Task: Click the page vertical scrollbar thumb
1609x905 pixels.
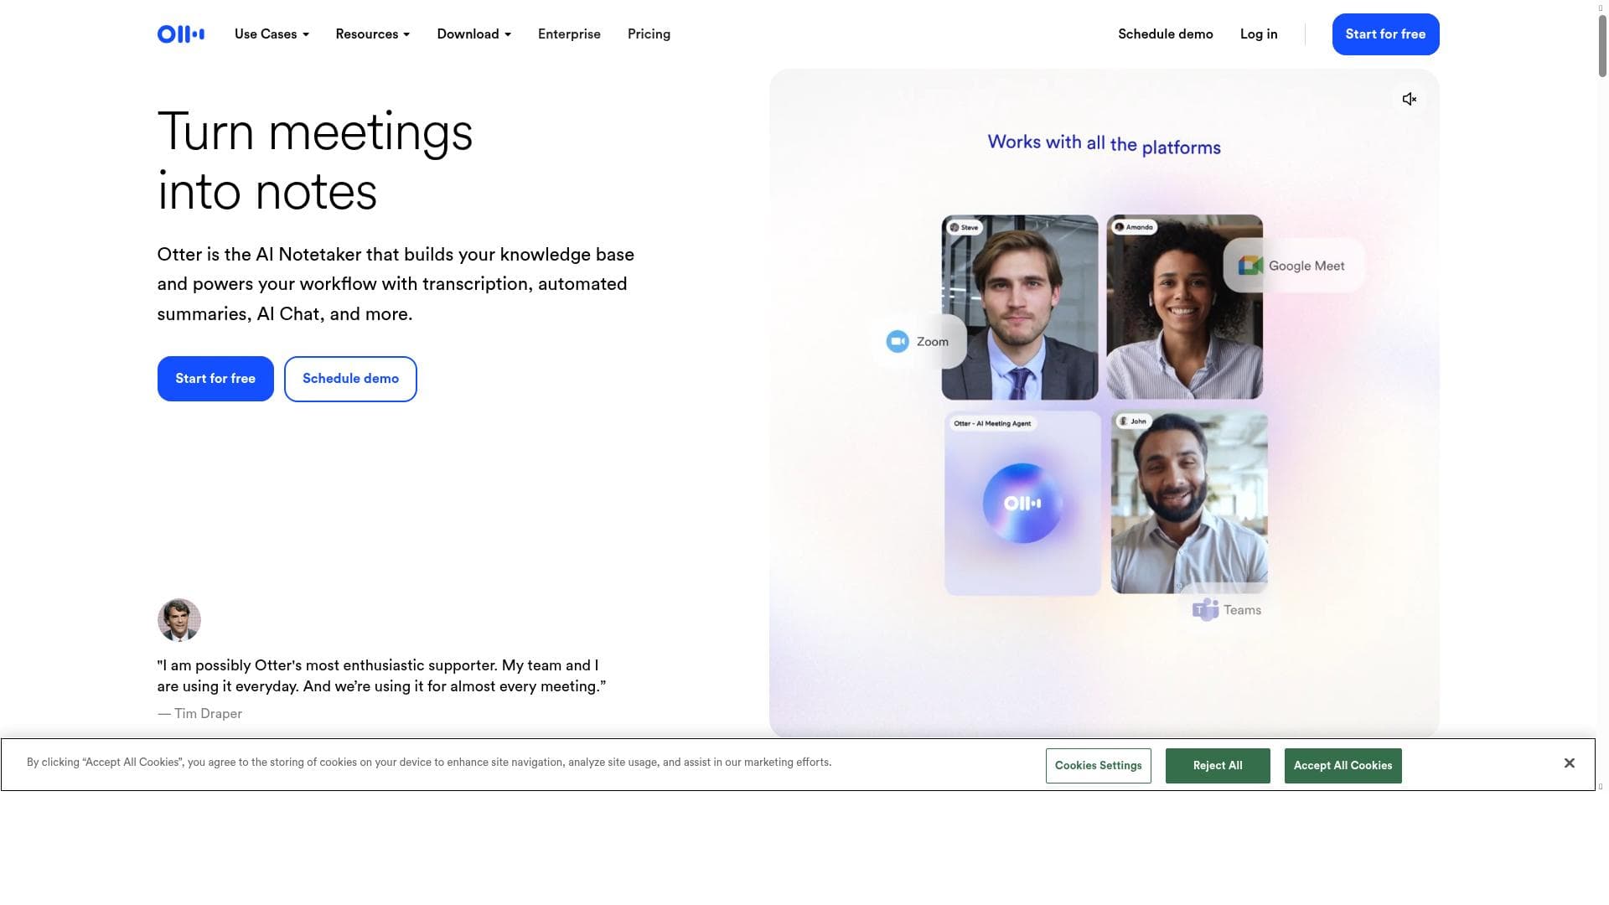Action: click(1602, 46)
